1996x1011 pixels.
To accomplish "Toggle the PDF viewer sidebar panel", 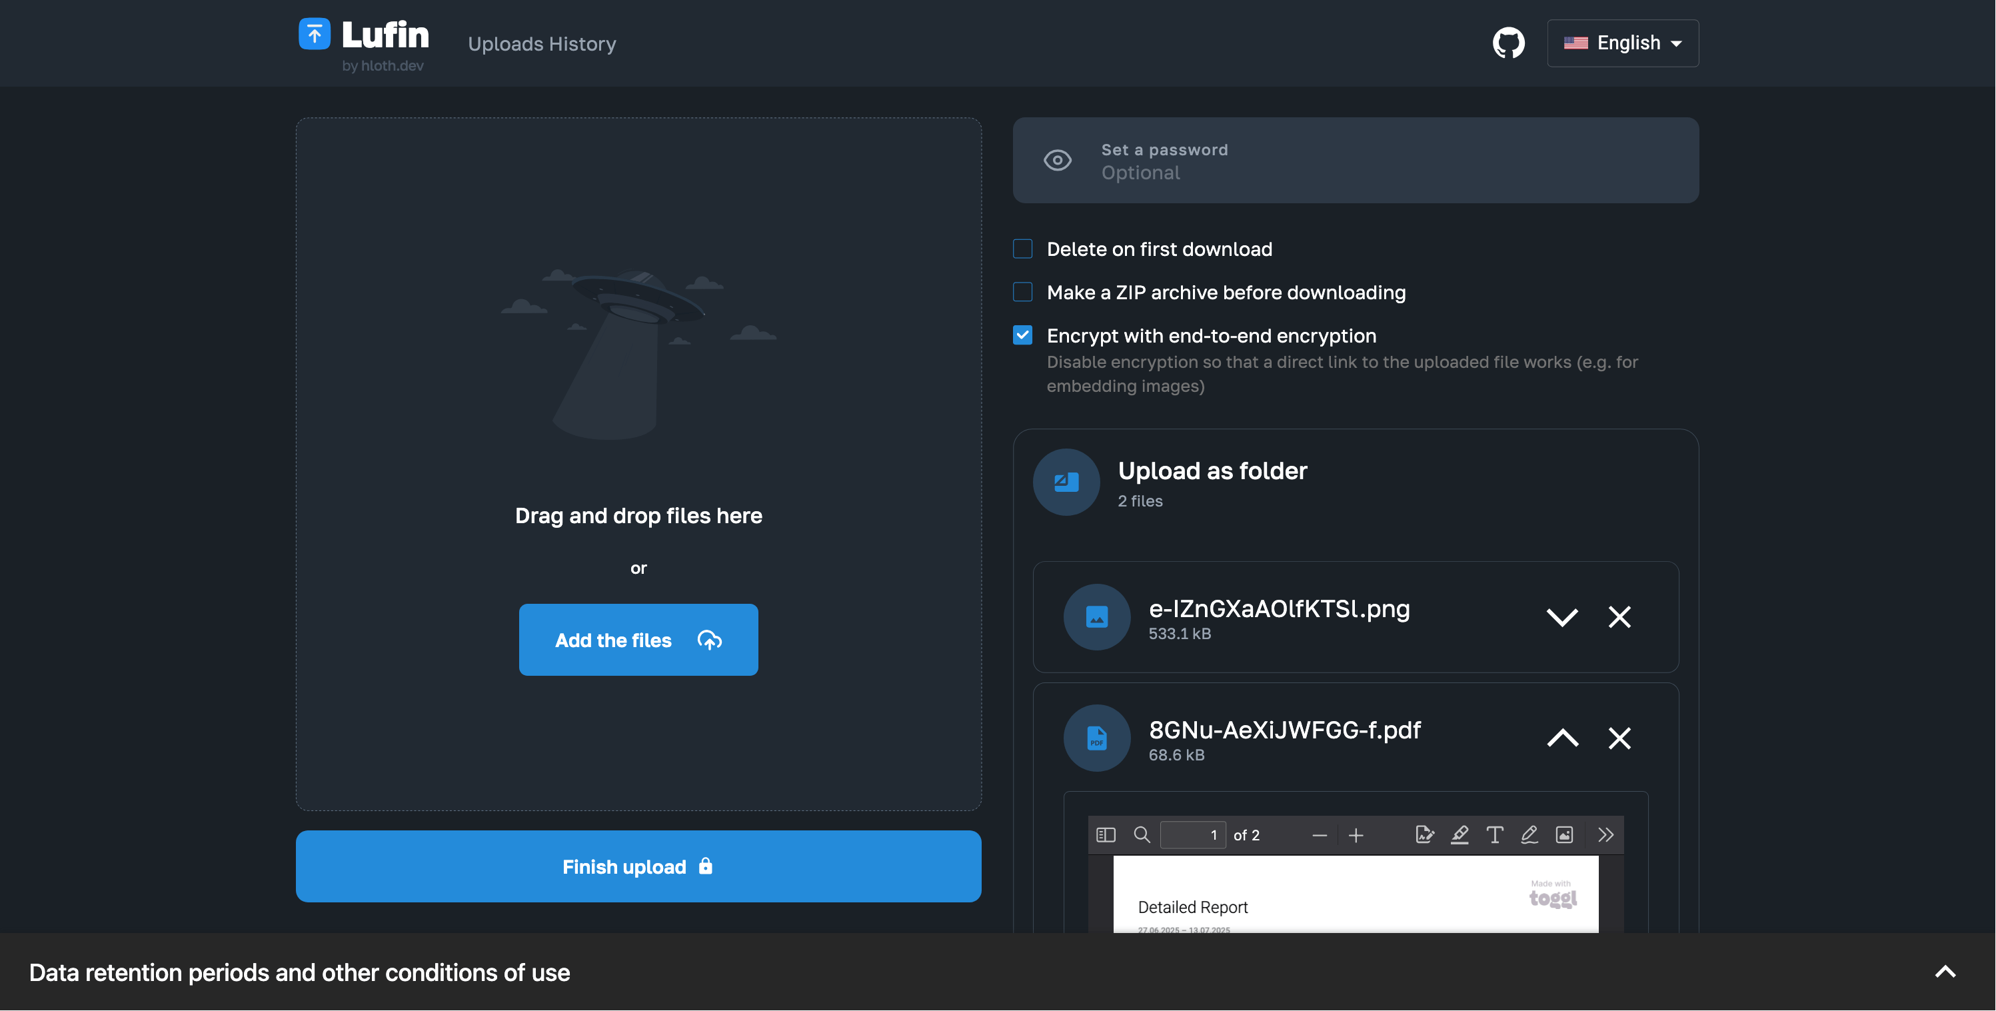I will (1106, 834).
